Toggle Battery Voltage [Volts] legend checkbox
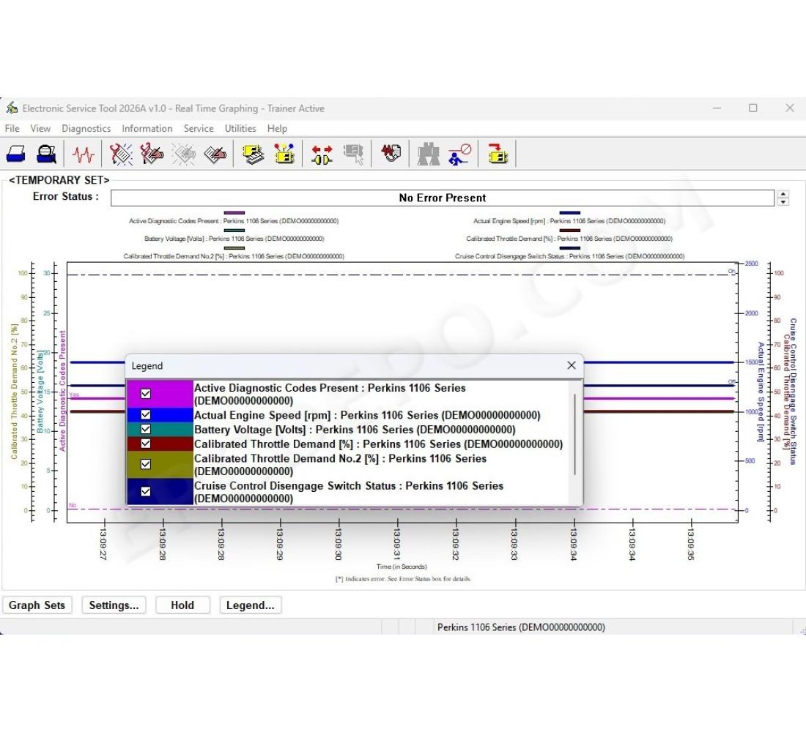The height and width of the screenshot is (732, 806). click(146, 429)
